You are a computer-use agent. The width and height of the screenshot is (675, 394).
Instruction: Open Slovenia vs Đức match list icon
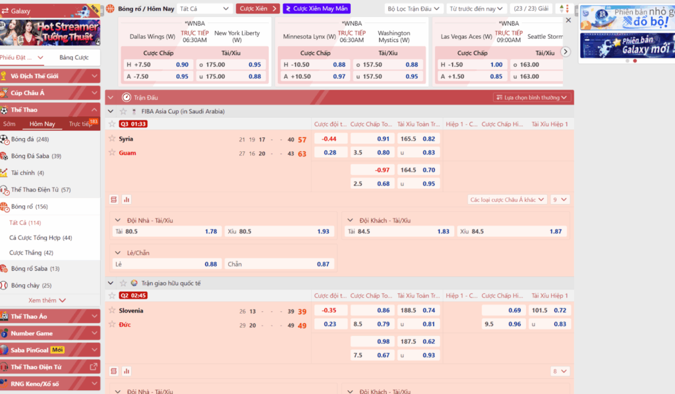click(x=113, y=371)
